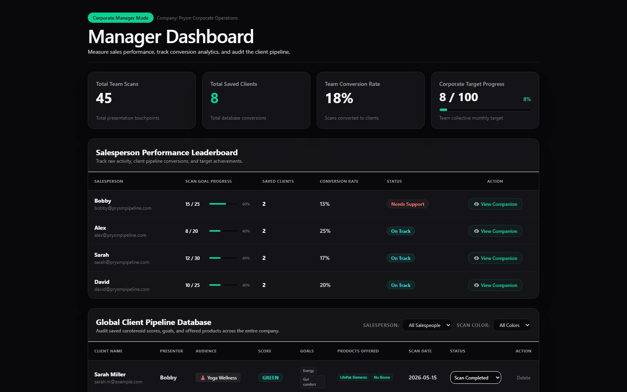
Task: Click Bobby's 15 / 25 scan count
Action: (x=192, y=204)
